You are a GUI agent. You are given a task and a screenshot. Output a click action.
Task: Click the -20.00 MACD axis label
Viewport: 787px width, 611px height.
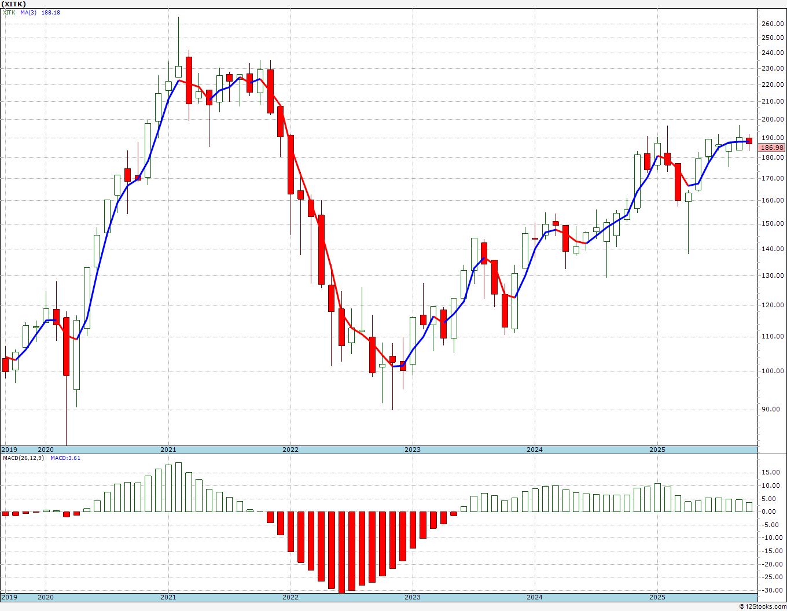773,565
